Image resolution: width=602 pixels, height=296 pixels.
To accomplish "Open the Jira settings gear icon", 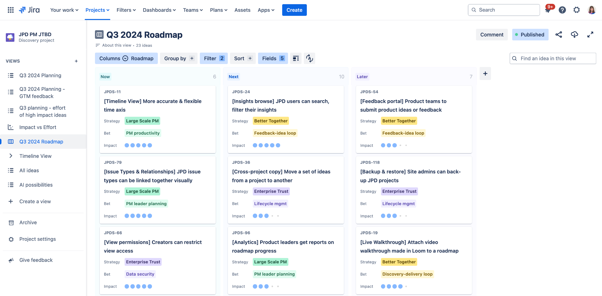I will pyautogui.click(x=576, y=10).
